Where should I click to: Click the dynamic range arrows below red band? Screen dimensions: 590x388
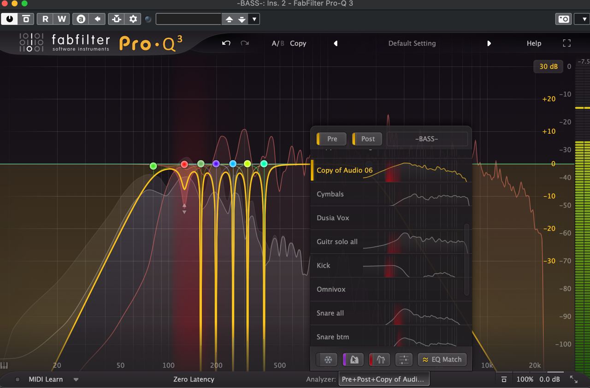click(184, 209)
